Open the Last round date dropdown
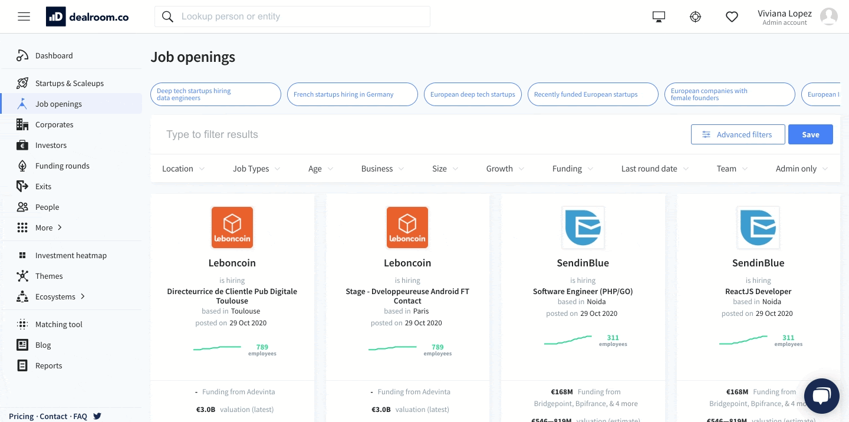Screen dimensions: 849x422 (x=655, y=169)
